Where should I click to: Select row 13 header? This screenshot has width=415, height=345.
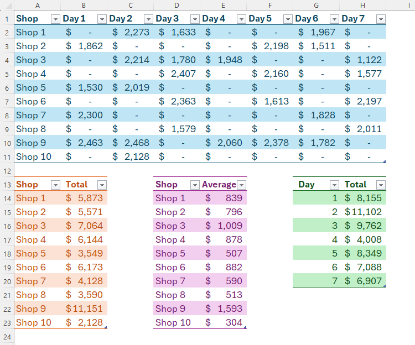tap(7, 185)
